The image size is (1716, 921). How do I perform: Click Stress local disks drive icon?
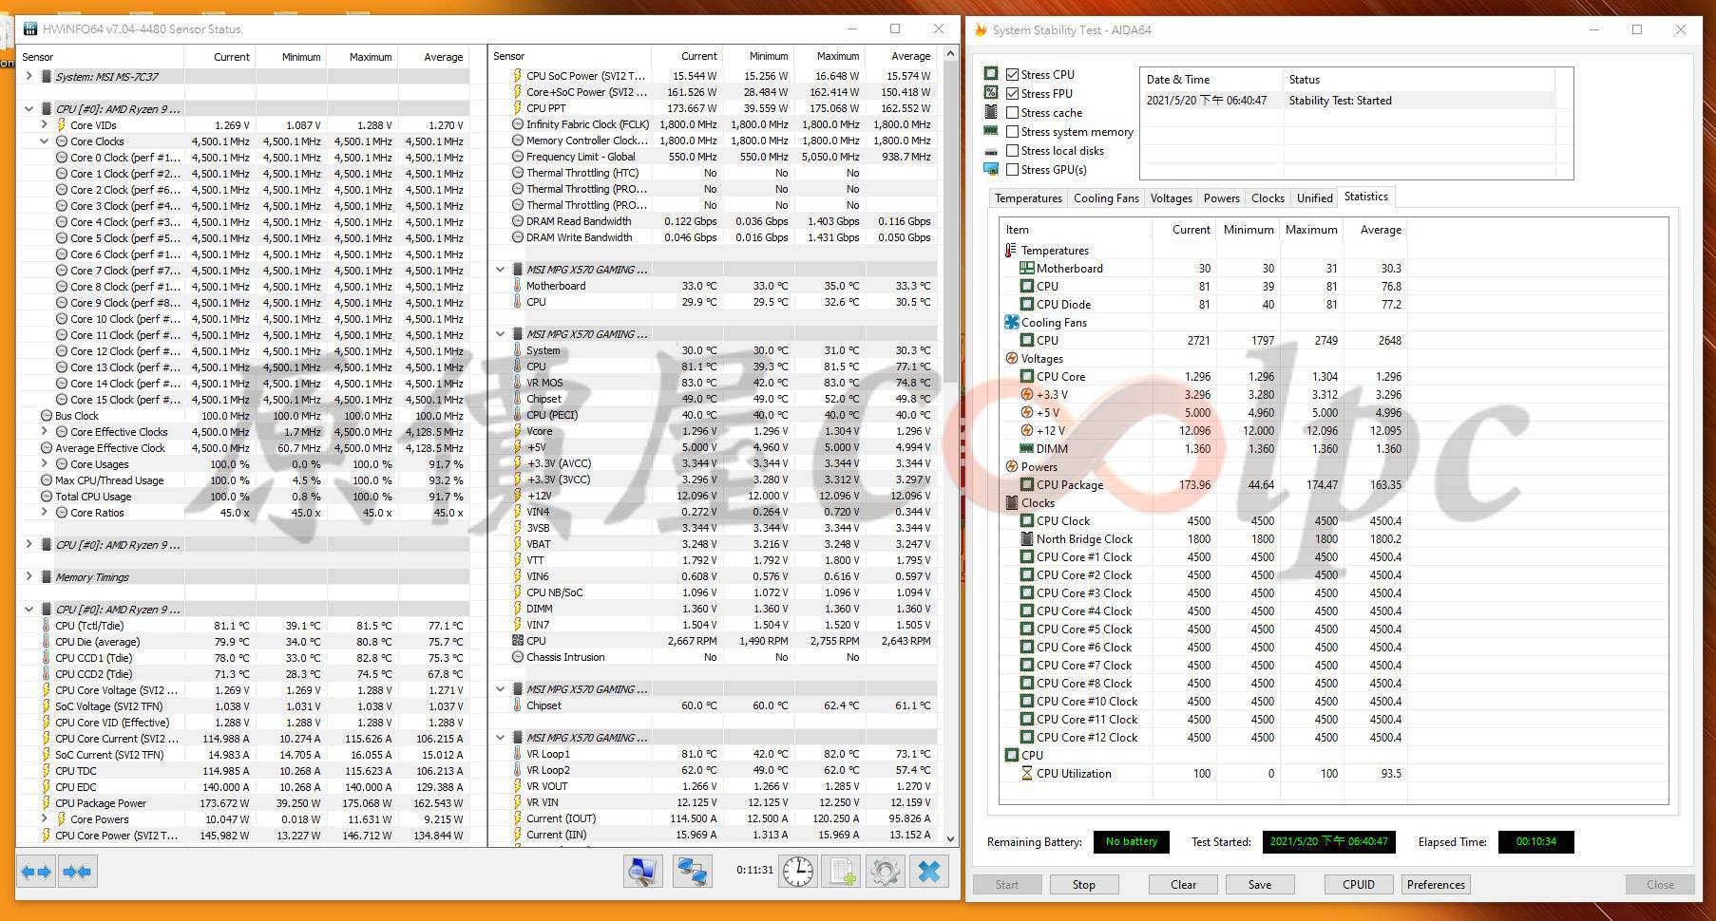tap(991, 151)
